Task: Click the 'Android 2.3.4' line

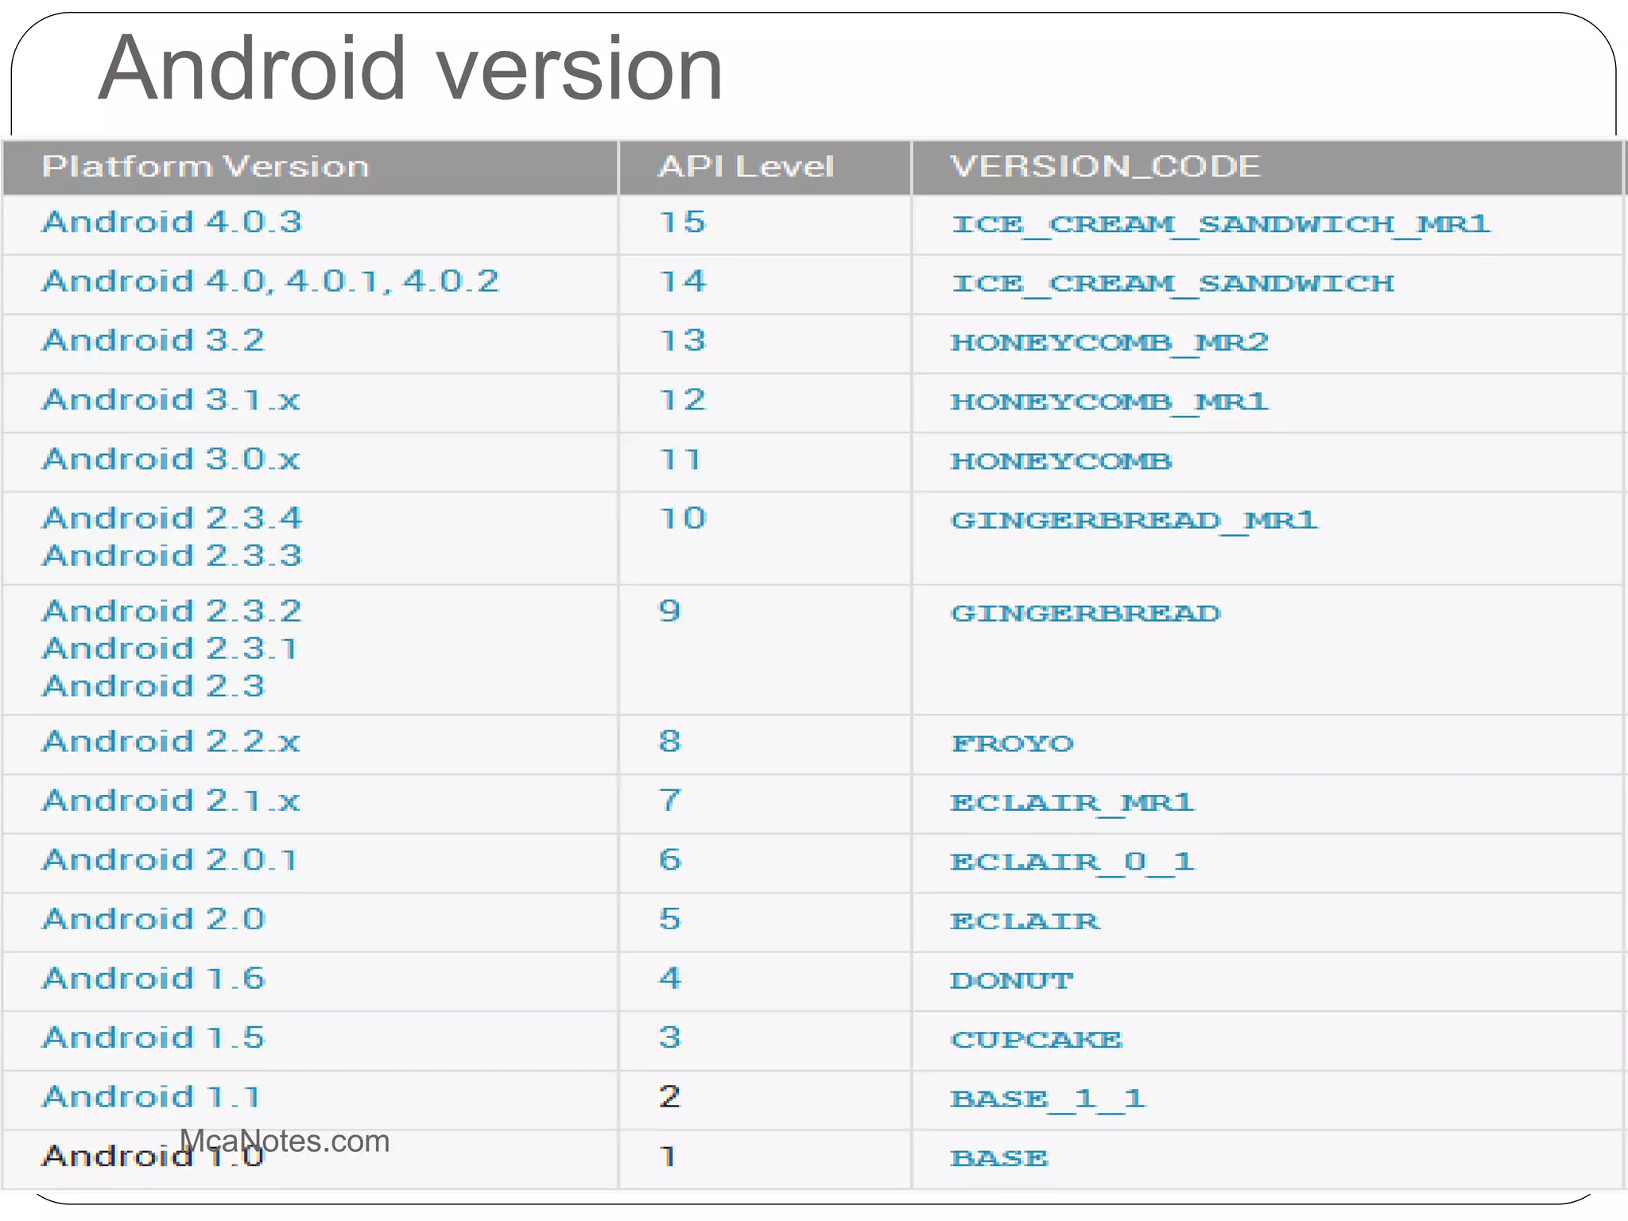Action: (172, 518)
